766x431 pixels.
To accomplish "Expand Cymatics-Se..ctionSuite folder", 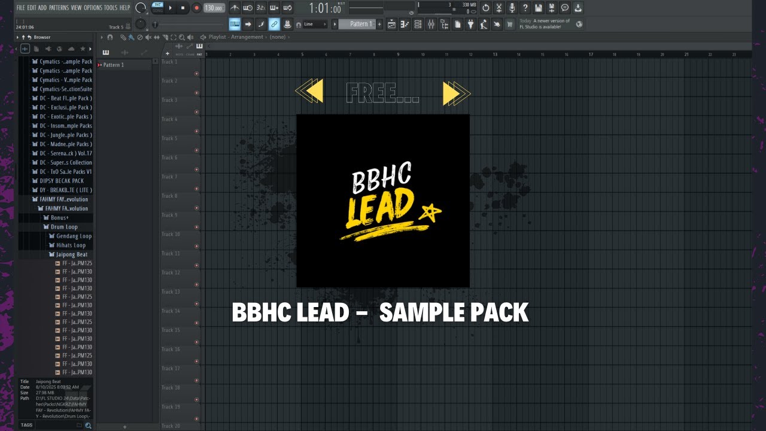I will coord(62,89).
